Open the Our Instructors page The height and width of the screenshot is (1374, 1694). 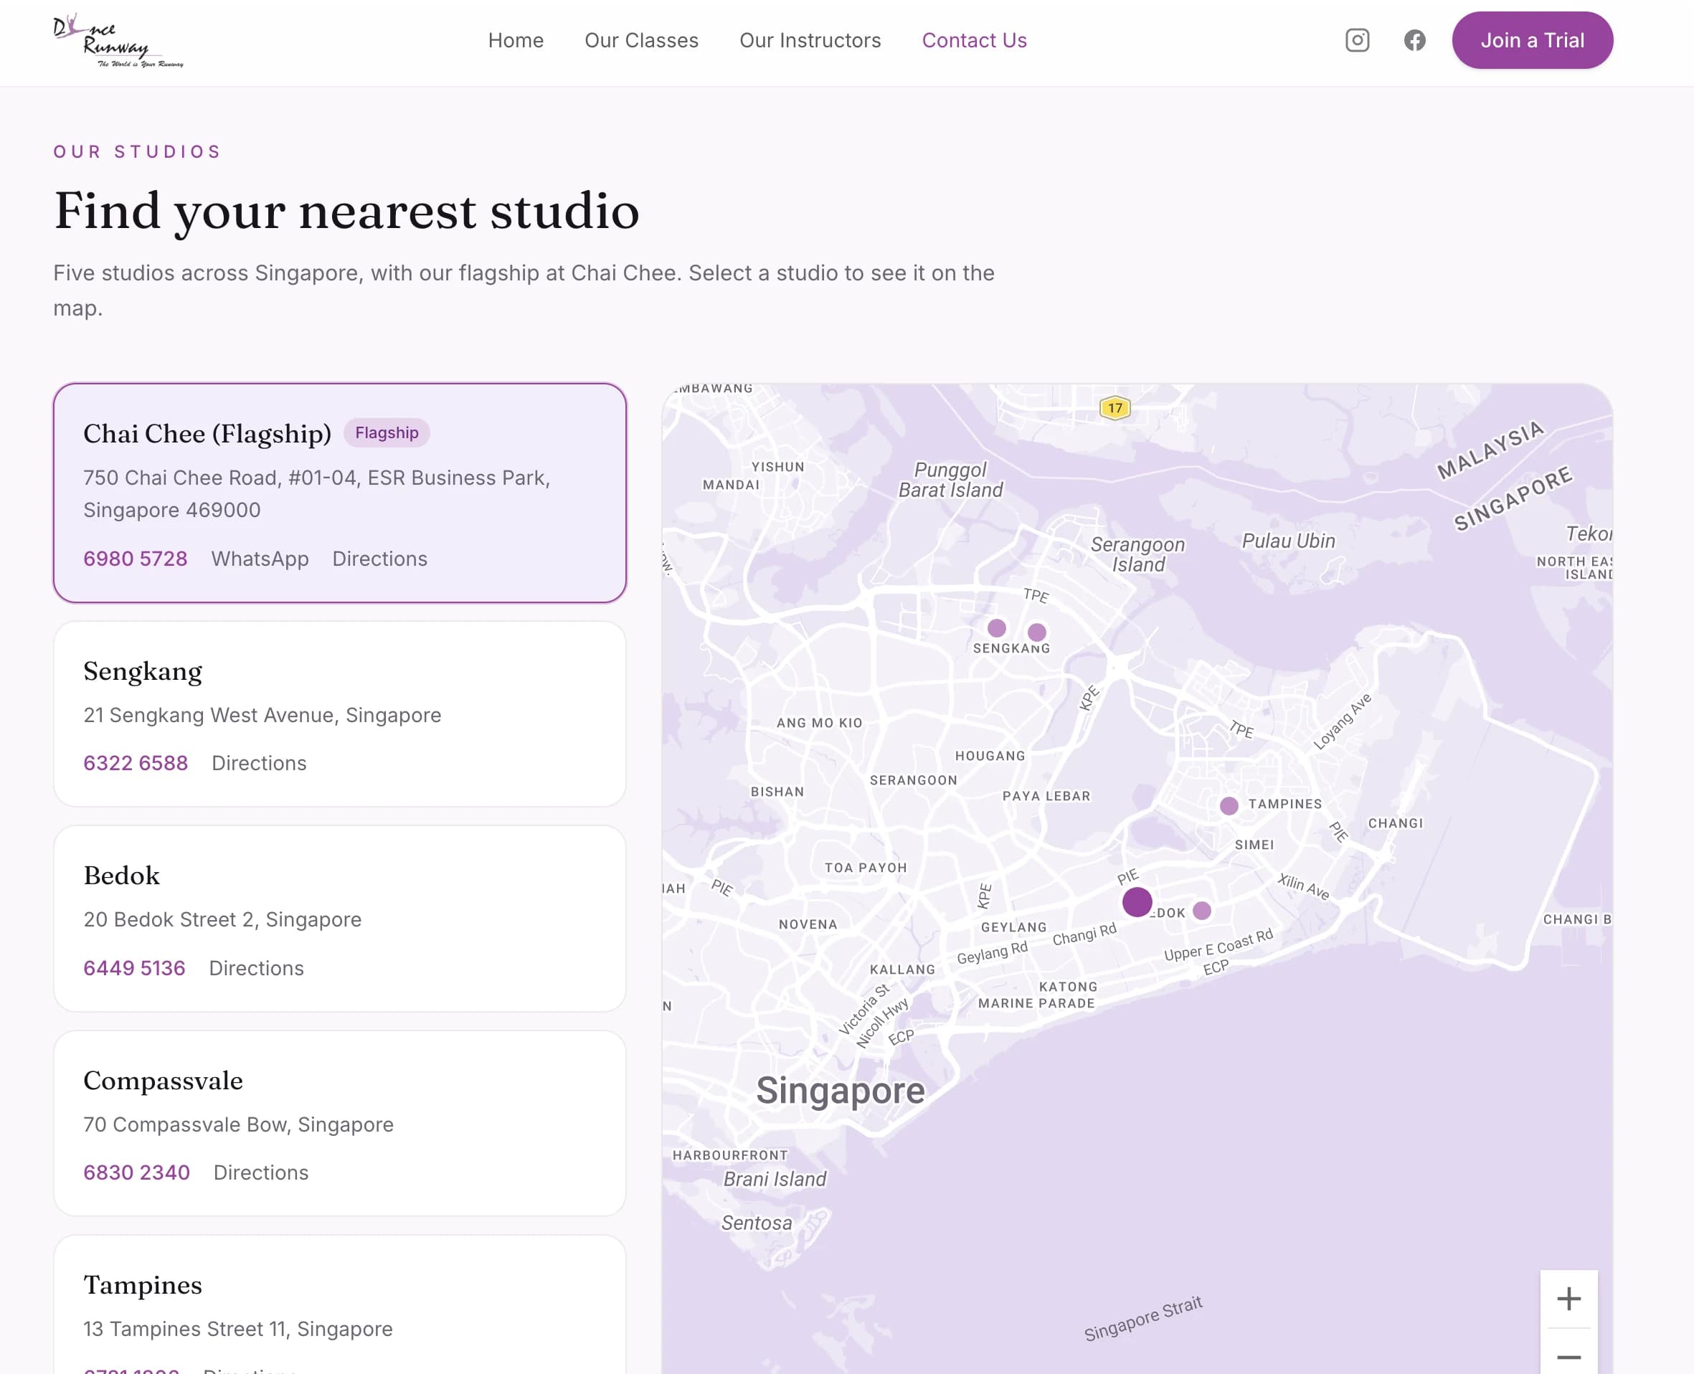tap(810, 40)
